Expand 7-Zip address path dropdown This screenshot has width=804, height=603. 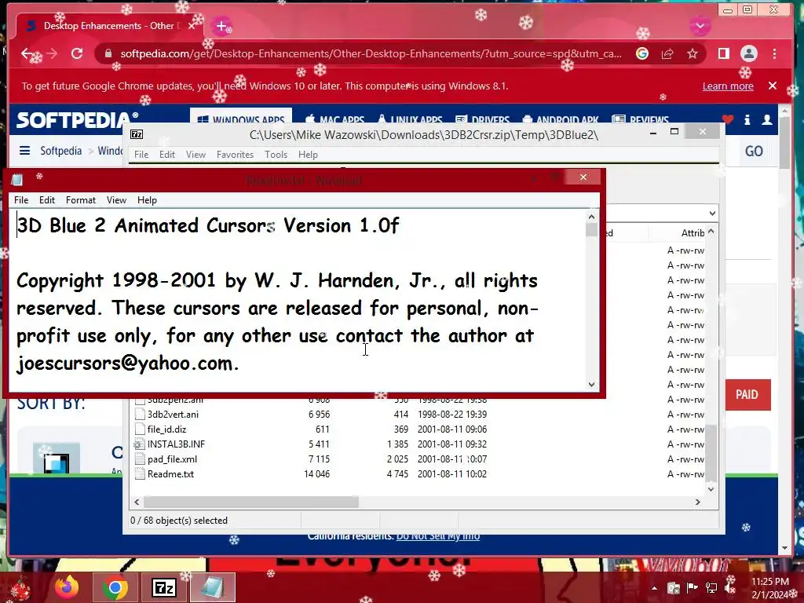(712, 214)
